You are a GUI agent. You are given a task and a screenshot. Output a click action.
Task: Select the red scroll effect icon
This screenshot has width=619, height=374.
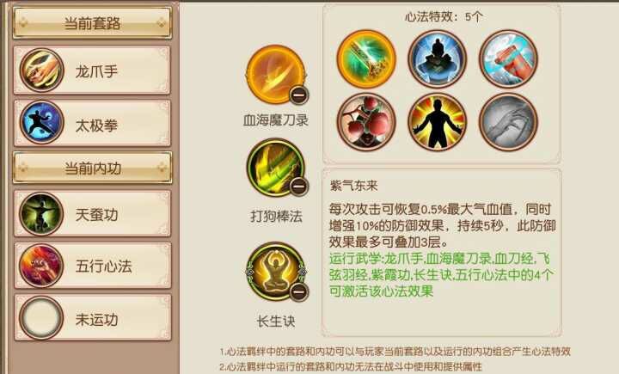508,58
